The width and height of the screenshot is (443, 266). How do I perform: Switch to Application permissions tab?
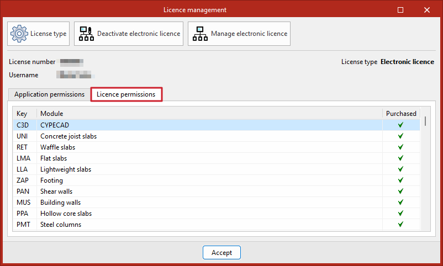pos(50,94)
